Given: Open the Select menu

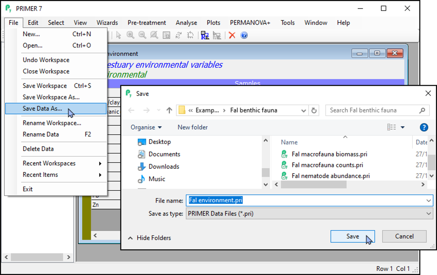Looking at the screenshot, I should (56, 23).
